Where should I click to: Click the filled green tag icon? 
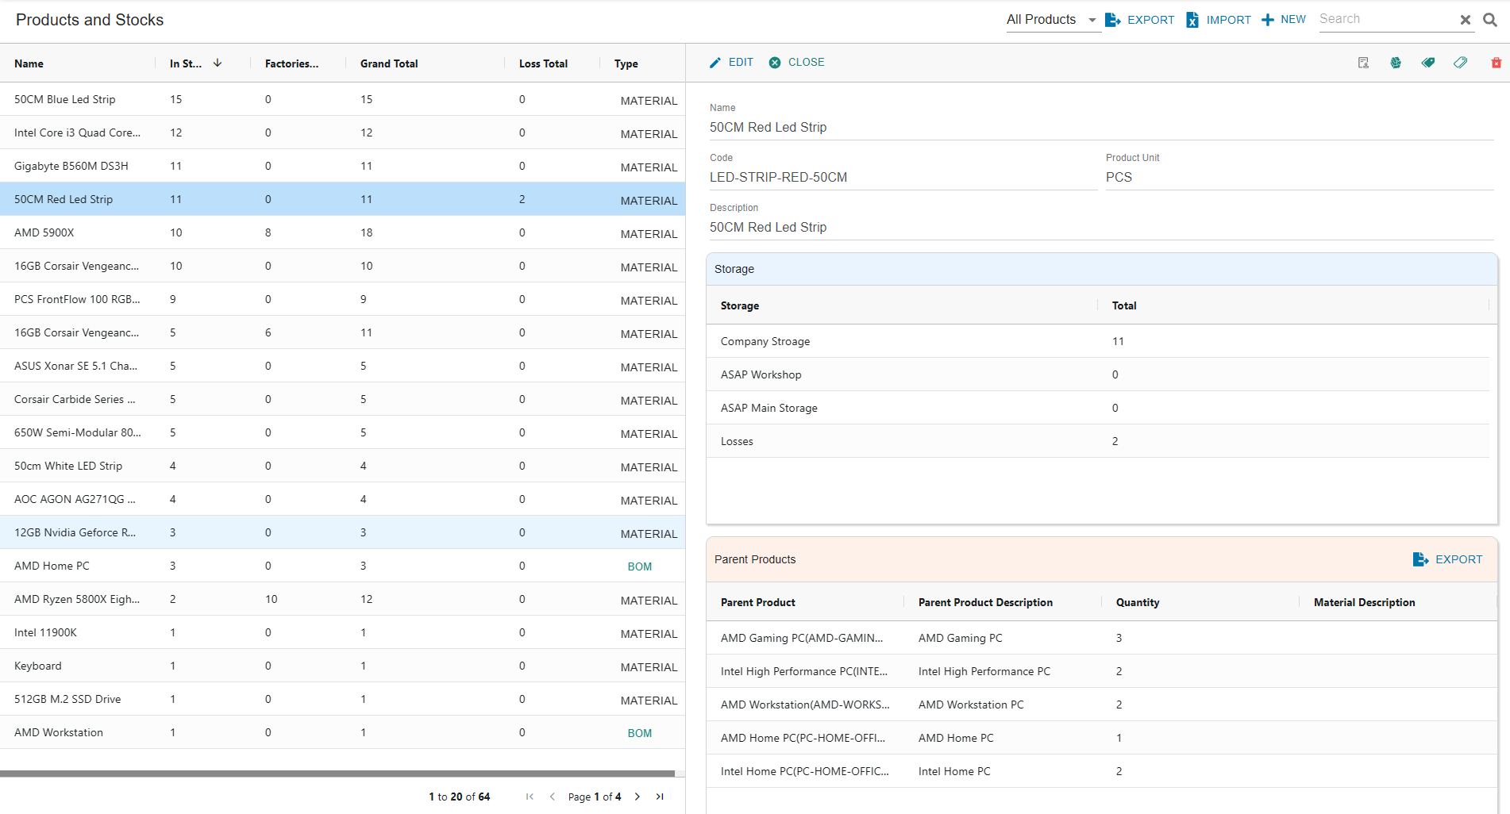[1428, 63]
